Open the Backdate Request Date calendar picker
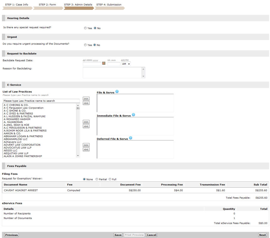Screen dimensions: 270x238 pos(104,63)
